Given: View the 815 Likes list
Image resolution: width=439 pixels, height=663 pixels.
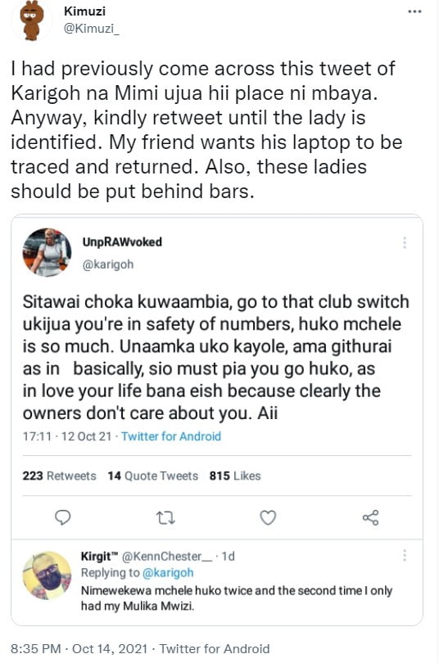Looking at the screenshot, I should click(x=235, y=476).
